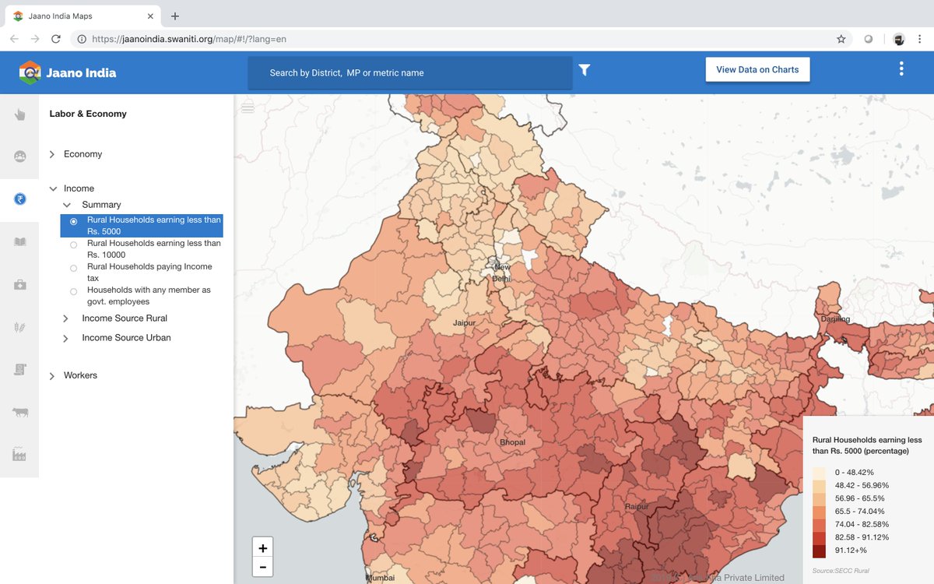The width and height of the screenshot is (934, 584).
Task: Click the 0 - 48.42% legend swatch
Action: [x=819, y=473]
